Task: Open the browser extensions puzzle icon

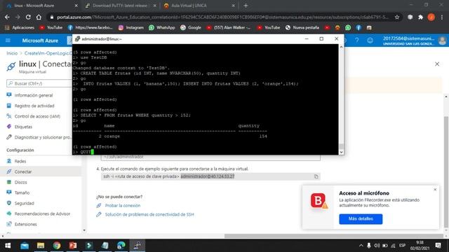Action: pyautogui.click(x=421, y=17)
